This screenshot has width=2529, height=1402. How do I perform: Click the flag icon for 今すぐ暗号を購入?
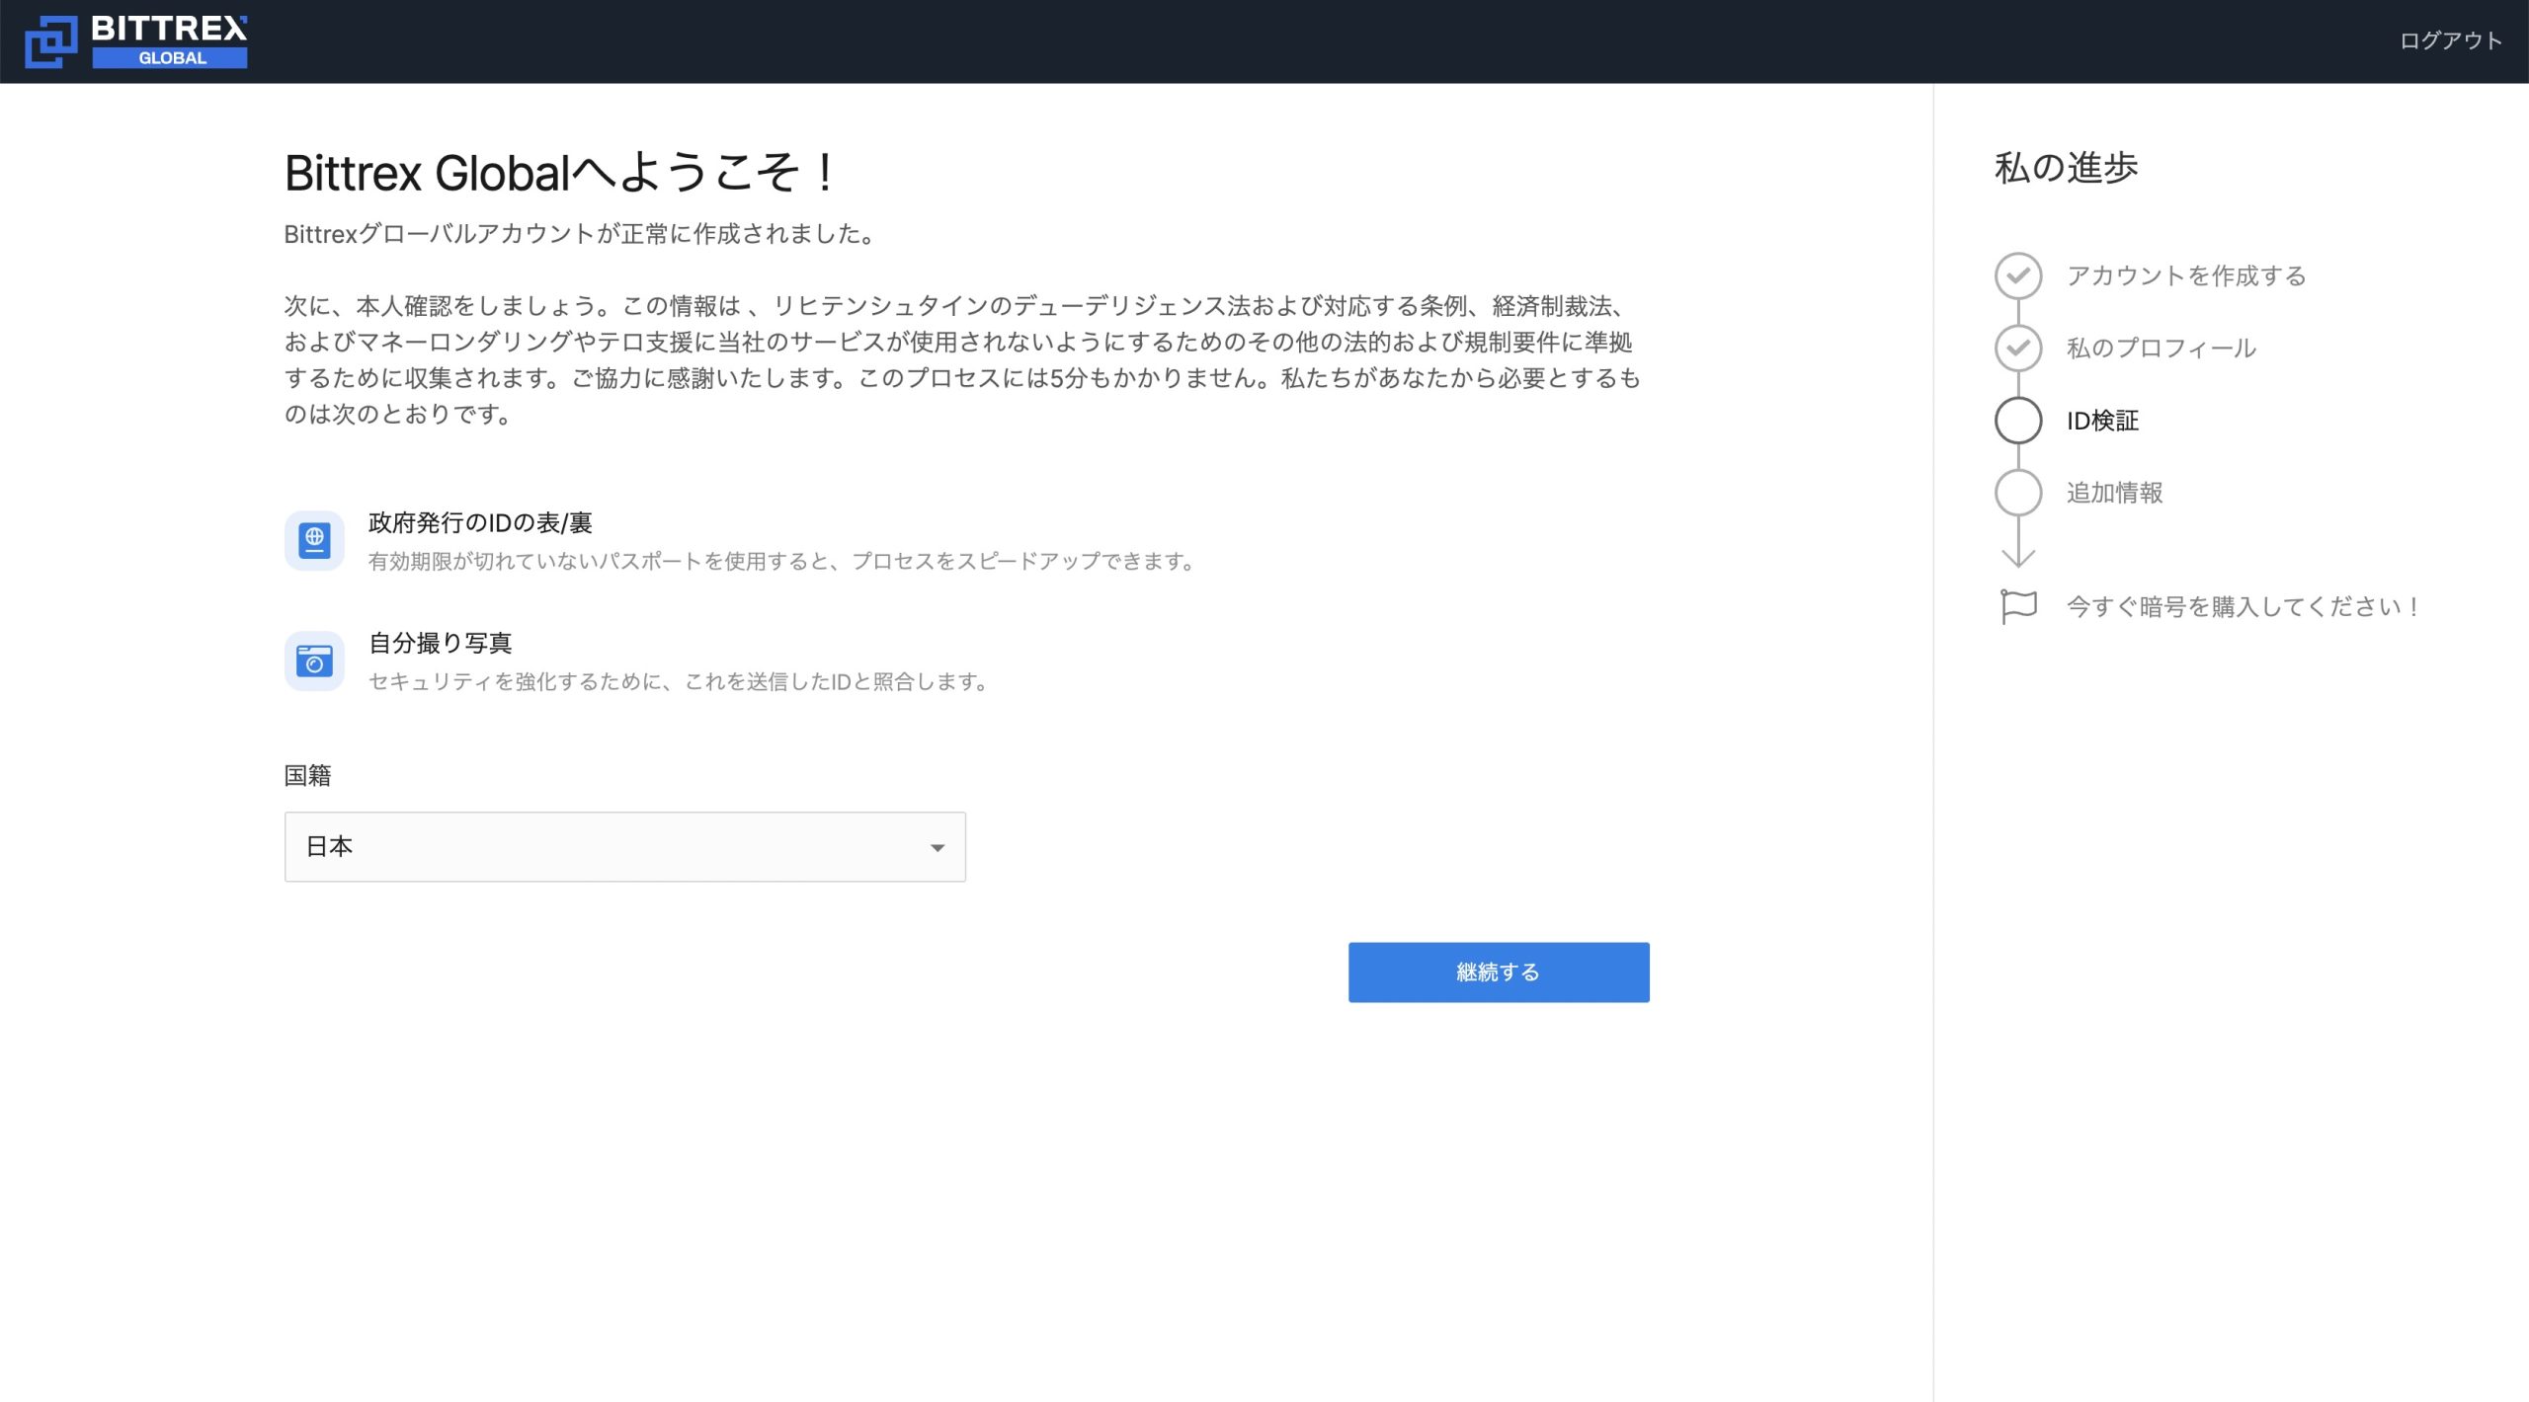(x=2018, y=605)
